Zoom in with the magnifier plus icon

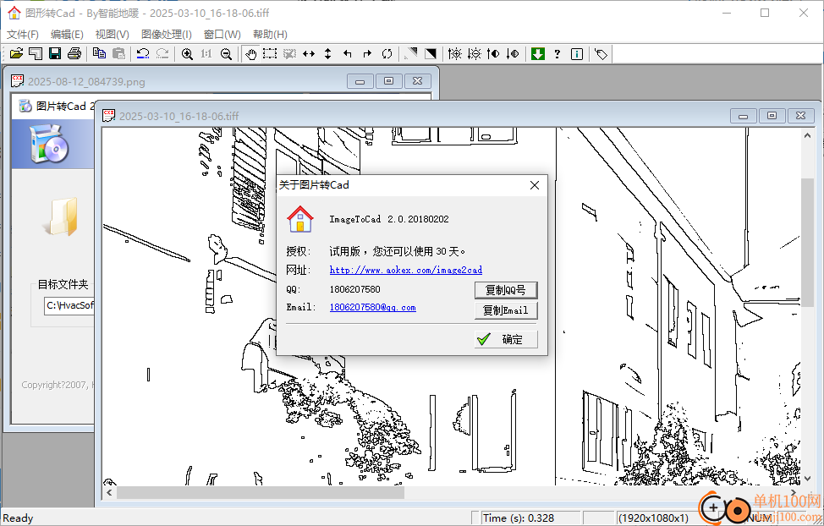click(x=187, y=53)
